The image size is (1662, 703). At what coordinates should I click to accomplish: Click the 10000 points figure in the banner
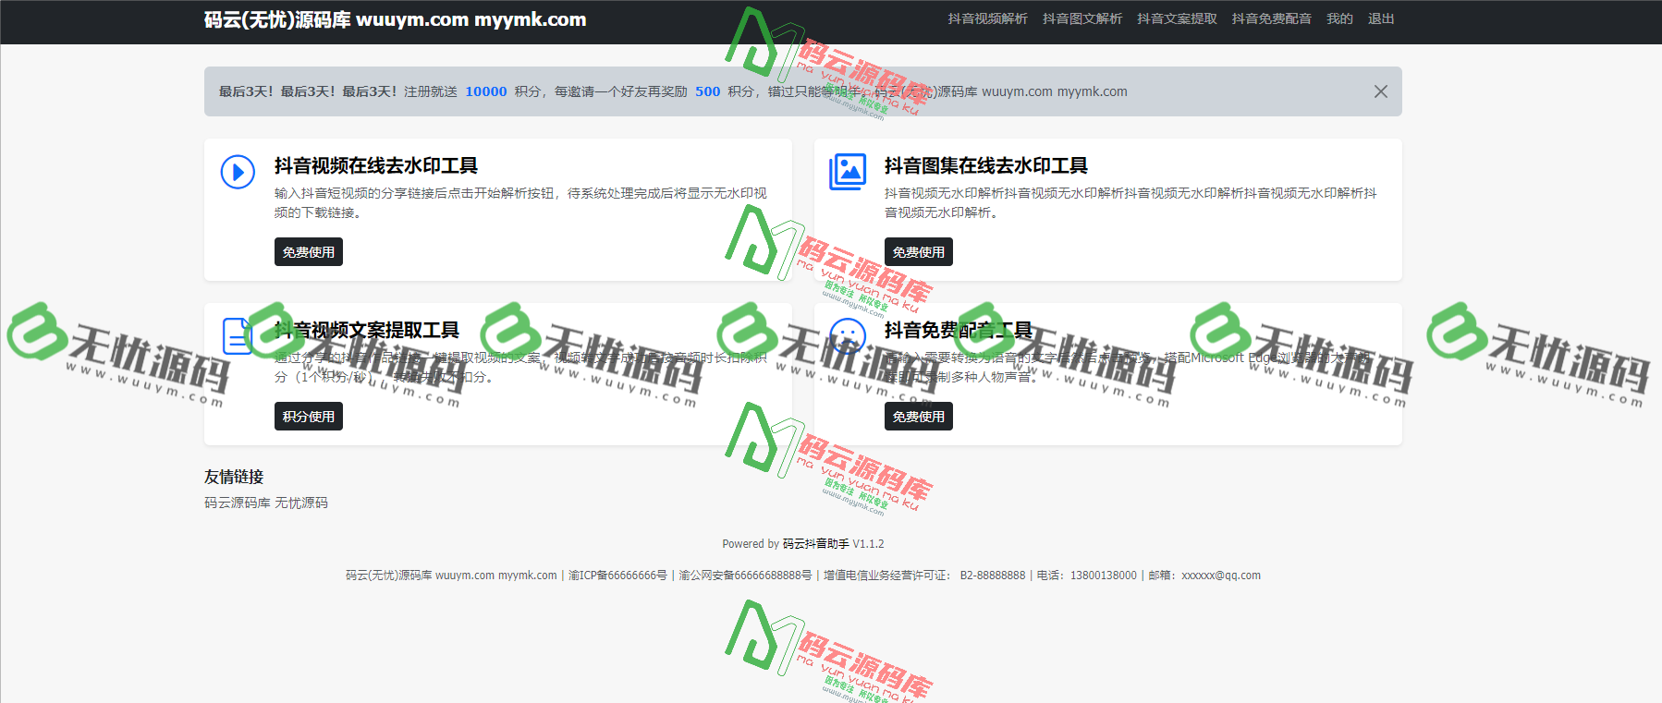[x=486, y=91]
